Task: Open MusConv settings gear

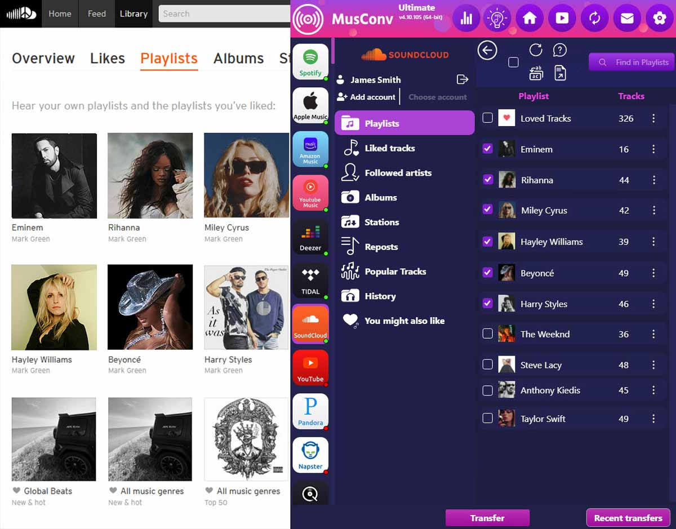Action: [659, 18]
